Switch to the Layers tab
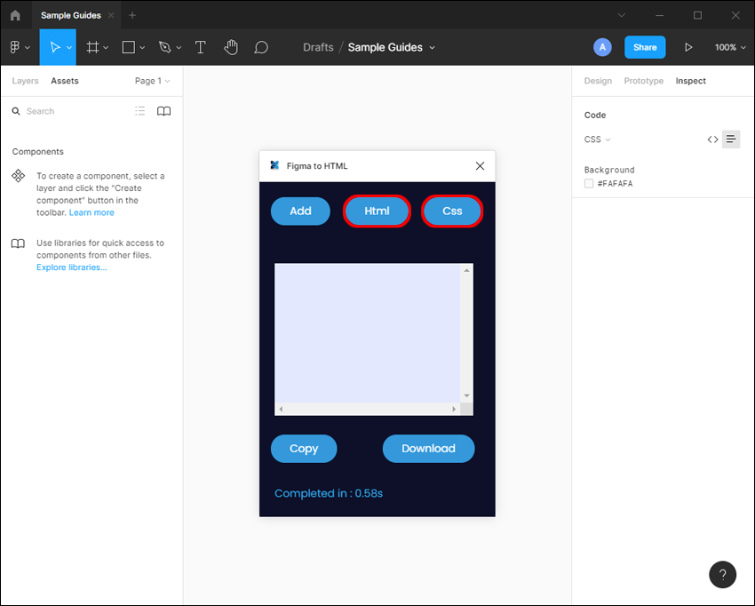This screenshot has width=755, height=606. tap(25, 80)
